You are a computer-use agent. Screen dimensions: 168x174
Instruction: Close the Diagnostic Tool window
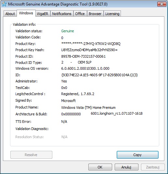tap(162, 4)
